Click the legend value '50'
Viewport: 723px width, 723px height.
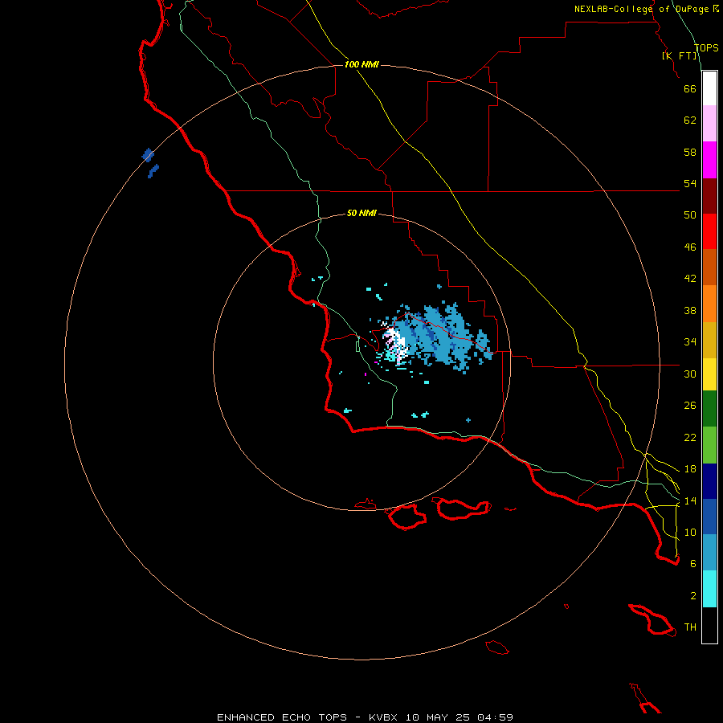[x=690, y=215]
